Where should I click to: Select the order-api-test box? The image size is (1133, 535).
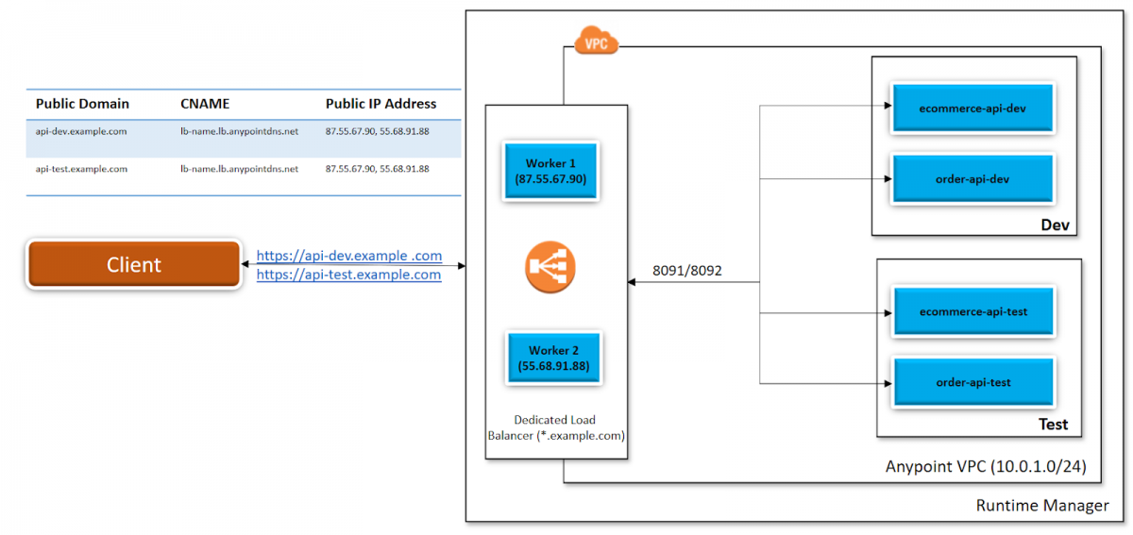[972, 382]
